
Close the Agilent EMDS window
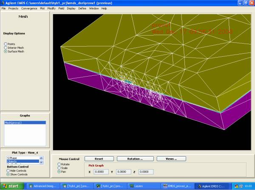click(x=252, y=3)
